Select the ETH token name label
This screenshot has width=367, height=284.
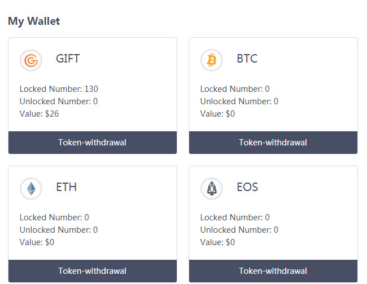coord(66,187)
